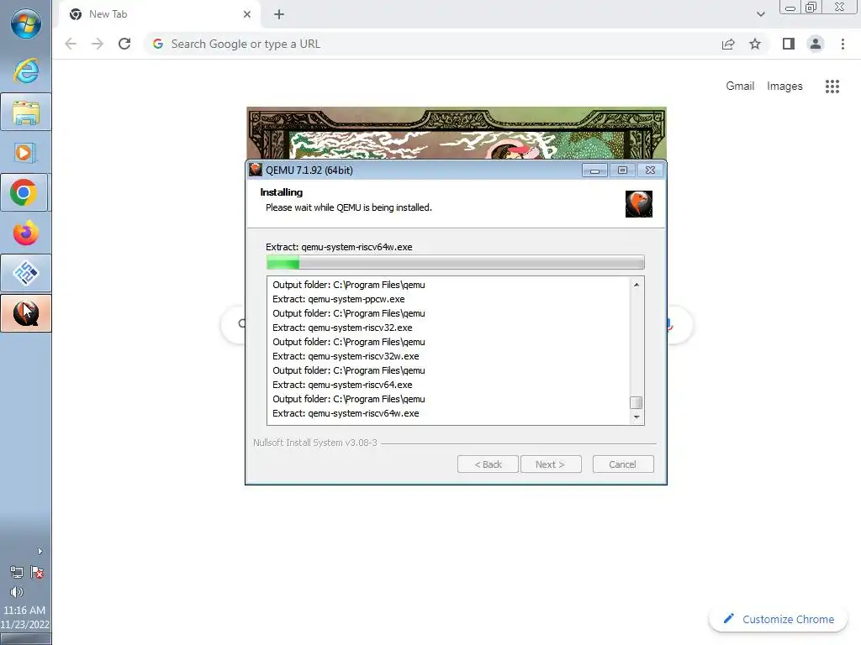Click Back in QEMU installer

tap(488, 464)
